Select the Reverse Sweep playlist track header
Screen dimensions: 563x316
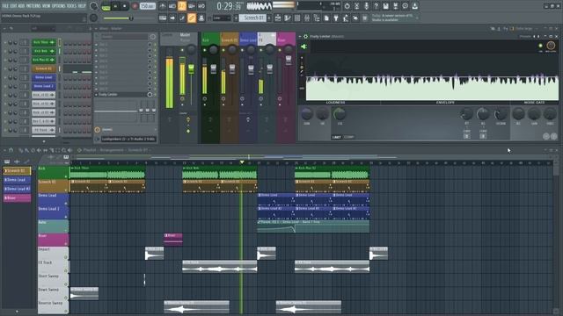pyautogui.click(x=53, y=307)
